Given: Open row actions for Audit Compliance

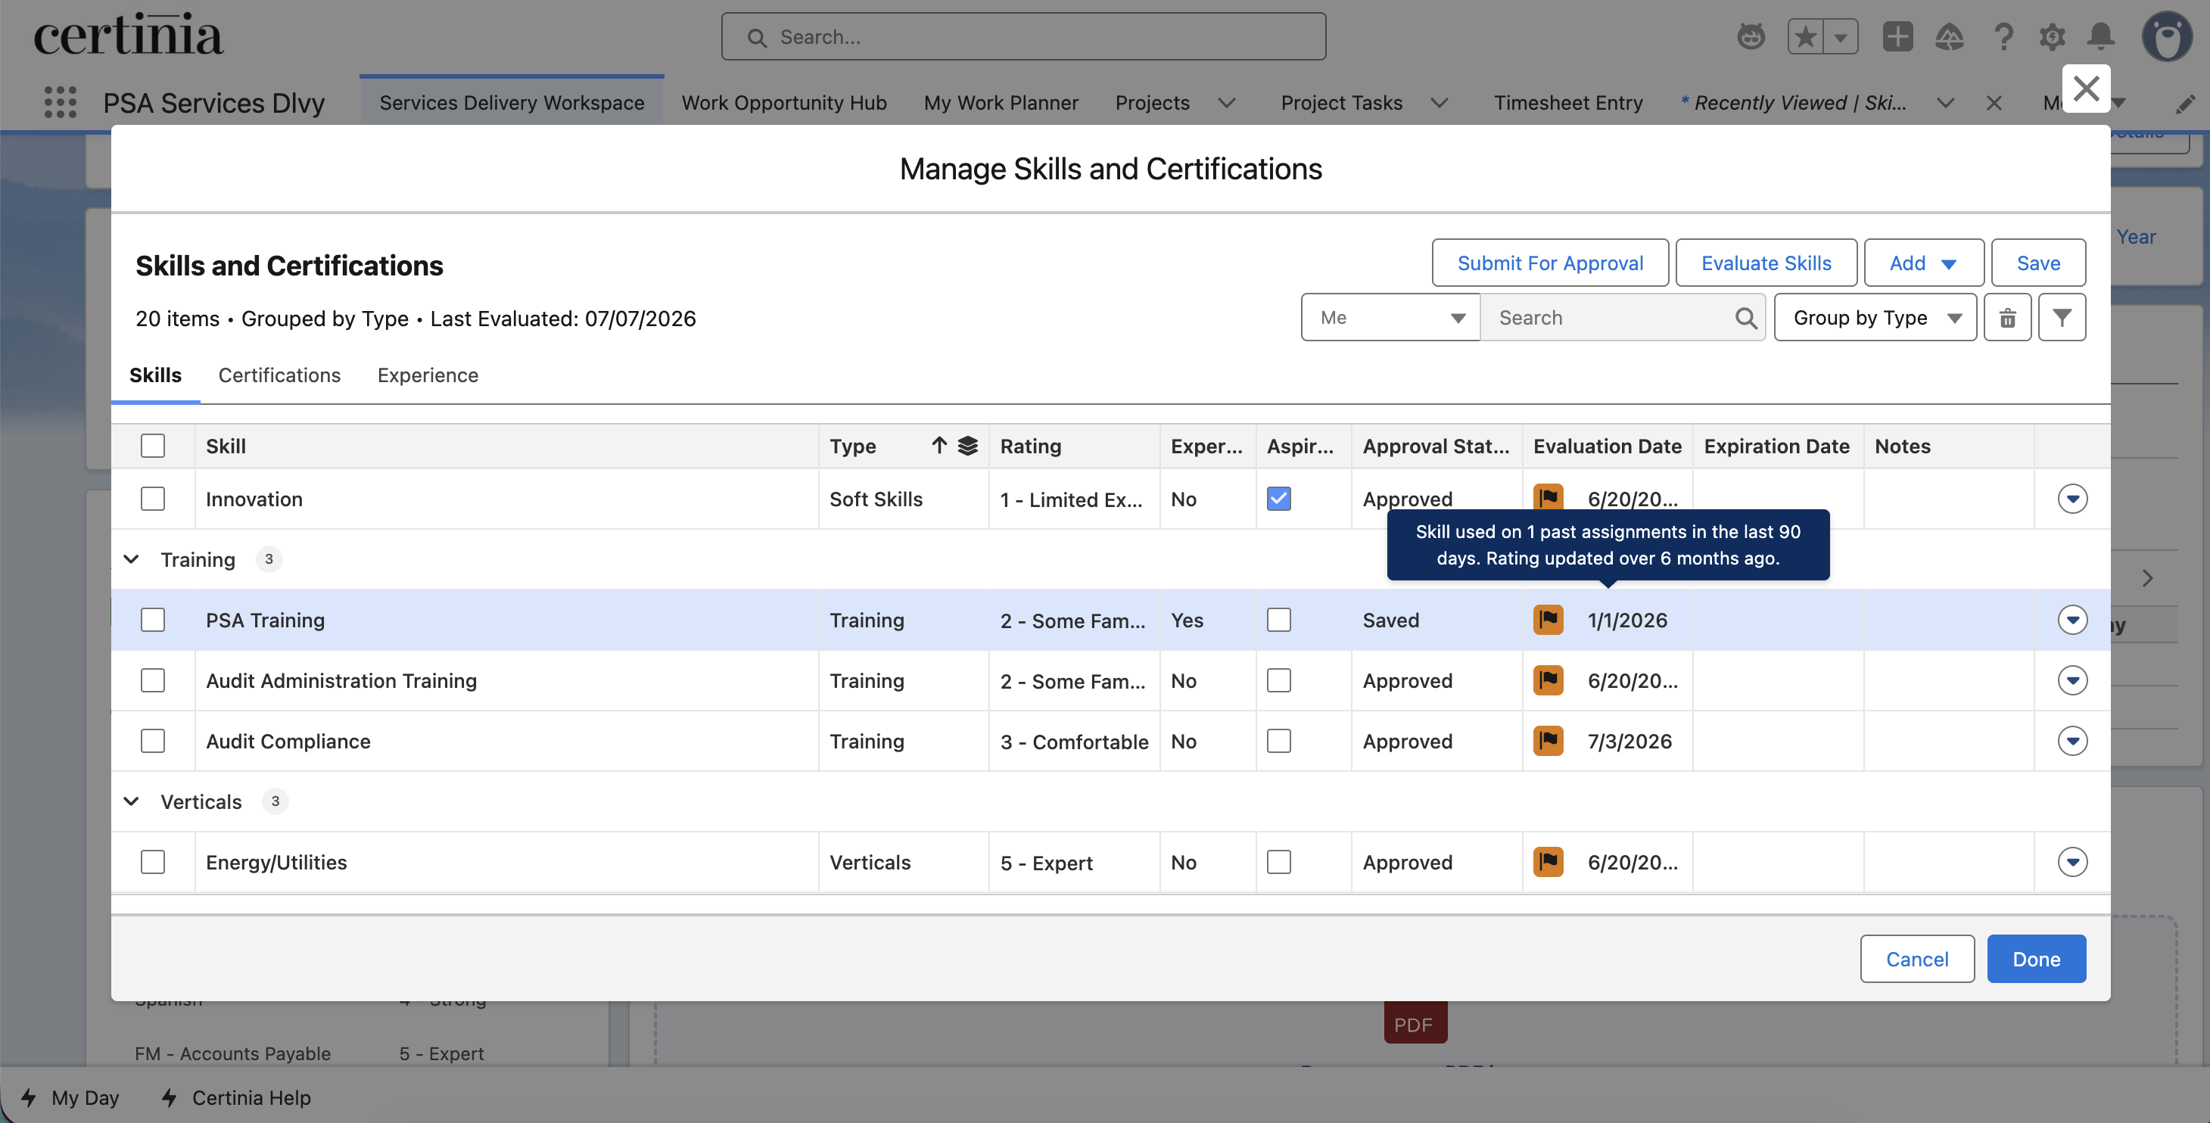Looking at the screenshot, I should pyautogui.click(x=2072, y=740).
